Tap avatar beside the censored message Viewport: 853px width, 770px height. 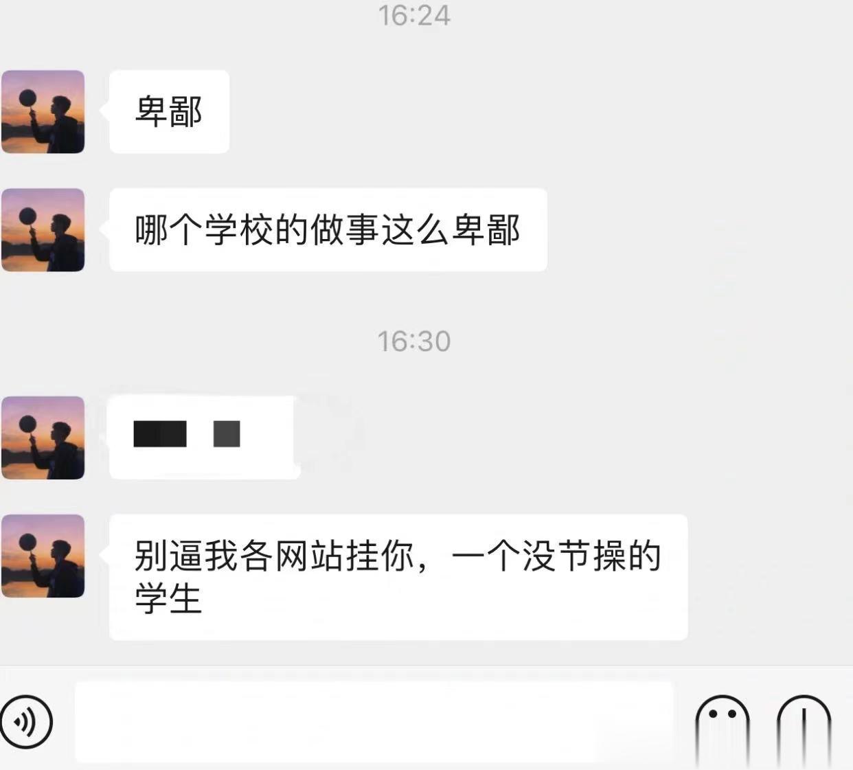(43, 438)
